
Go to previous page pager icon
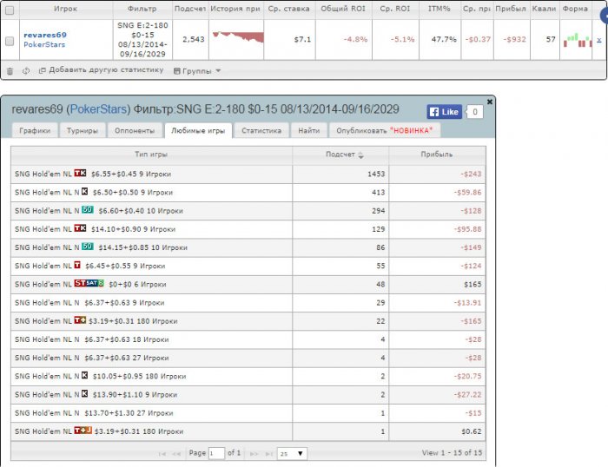coord(176,453)
